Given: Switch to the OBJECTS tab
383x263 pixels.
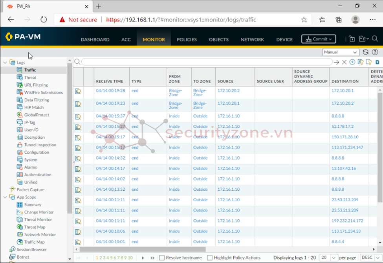Looking at the screenshot, I should click(219, 40).
